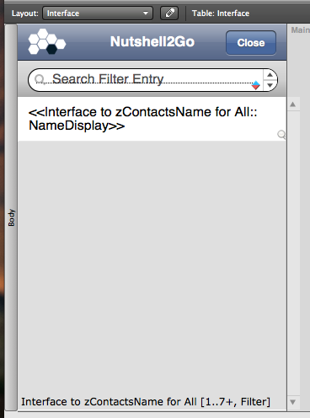Select the zContactsName NameDisplay merge field

[x=143, y=119]
